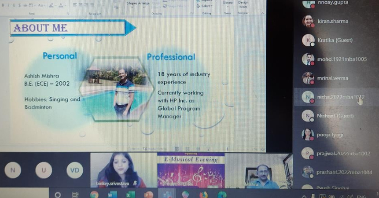Click the Firefox icon in the taskbar
Image resolution: width=379 pixels, height=198 pixels.
click(x=203, y=194)
